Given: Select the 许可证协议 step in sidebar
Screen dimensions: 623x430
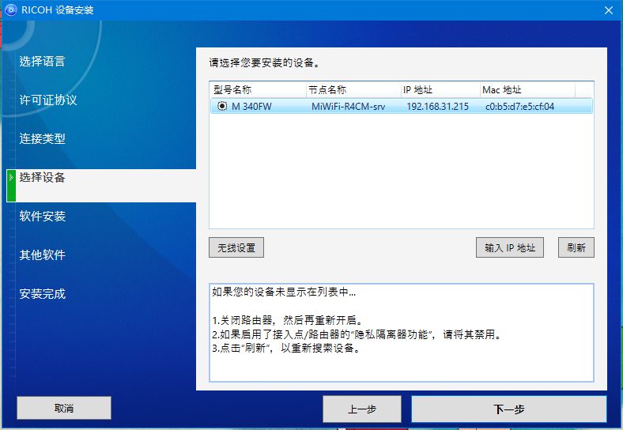Looking at the screenshot, I should [x=48, y=100].
